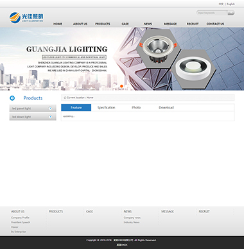The height and width of the screenshot is (249, 244).
Task: Focus the input keywords search field
Action: coord(212,13)
